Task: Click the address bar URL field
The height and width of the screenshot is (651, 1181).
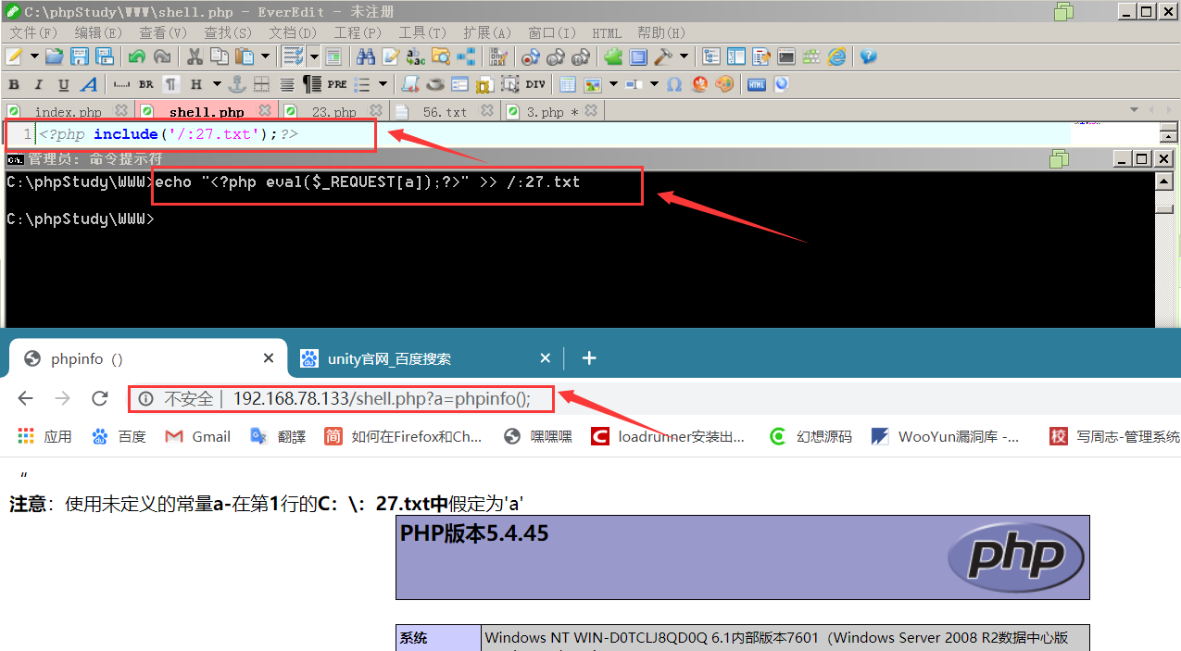Action: pos(341,399)
